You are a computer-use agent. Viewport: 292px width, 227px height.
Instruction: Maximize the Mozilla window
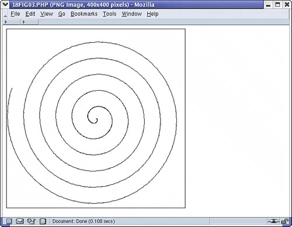pos(277,5)
